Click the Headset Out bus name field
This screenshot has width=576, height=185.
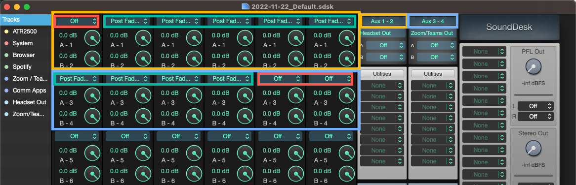point(382,33)
